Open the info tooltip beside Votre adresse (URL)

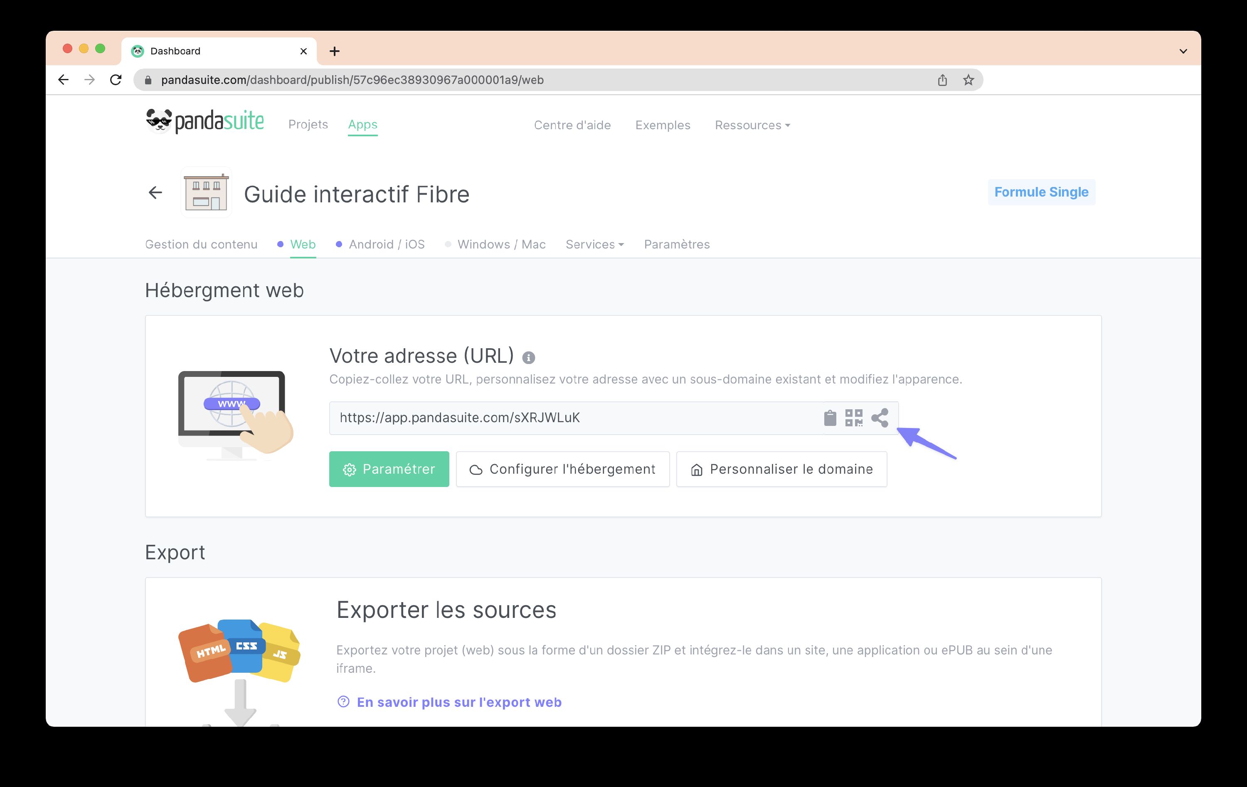click(x=529, y=357)
